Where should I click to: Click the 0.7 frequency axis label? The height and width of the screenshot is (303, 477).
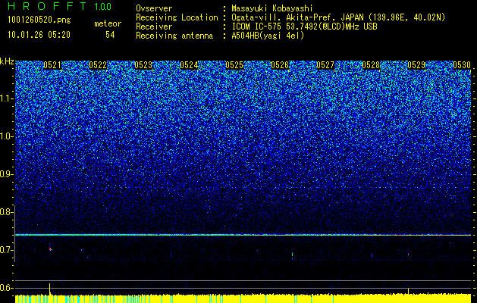tap(6, 250)
